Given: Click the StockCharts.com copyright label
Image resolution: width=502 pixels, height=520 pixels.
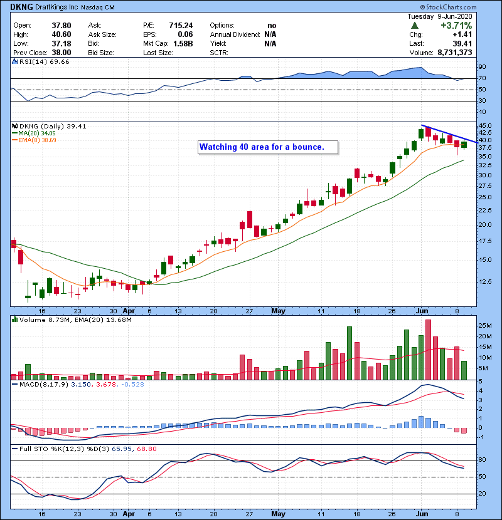Looking at the screenshot, I should 448,7.
